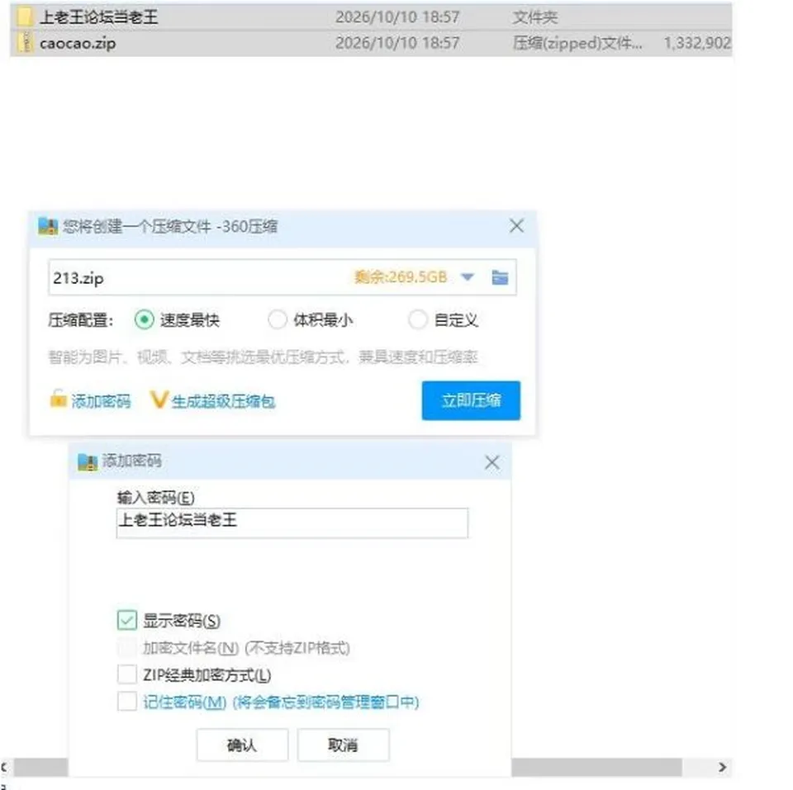The image size is (793, 790).
Task: Expand the save path dropdown arrow
Action: [x=468, y=277]
